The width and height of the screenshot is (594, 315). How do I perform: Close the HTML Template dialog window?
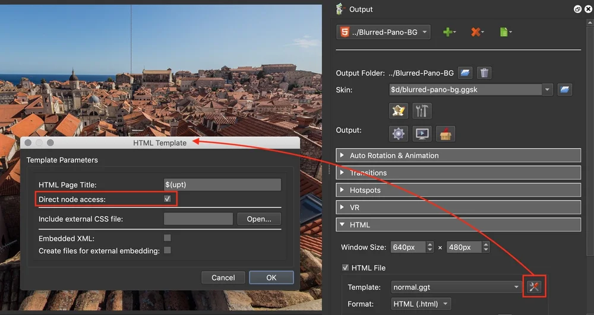pos(28,142)
